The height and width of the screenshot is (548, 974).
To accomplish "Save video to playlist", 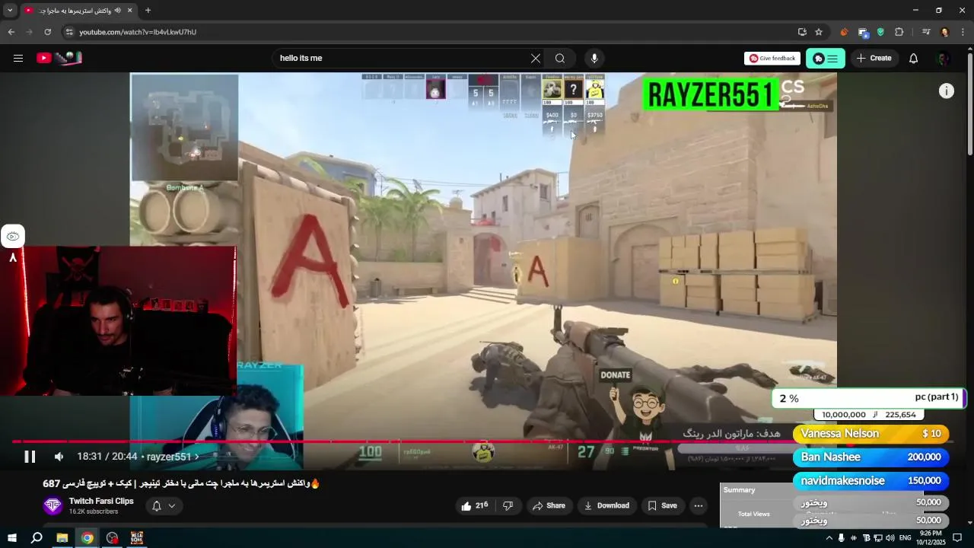I will 662,505.
